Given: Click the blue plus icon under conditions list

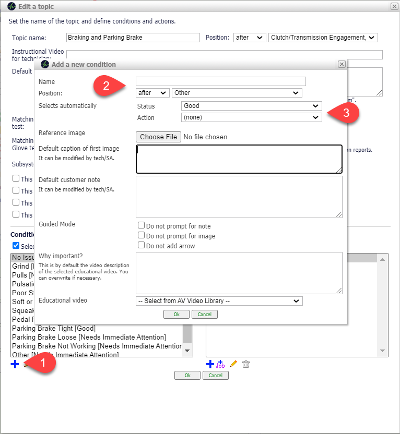Looking at the screenshot, I should point(15,364).
